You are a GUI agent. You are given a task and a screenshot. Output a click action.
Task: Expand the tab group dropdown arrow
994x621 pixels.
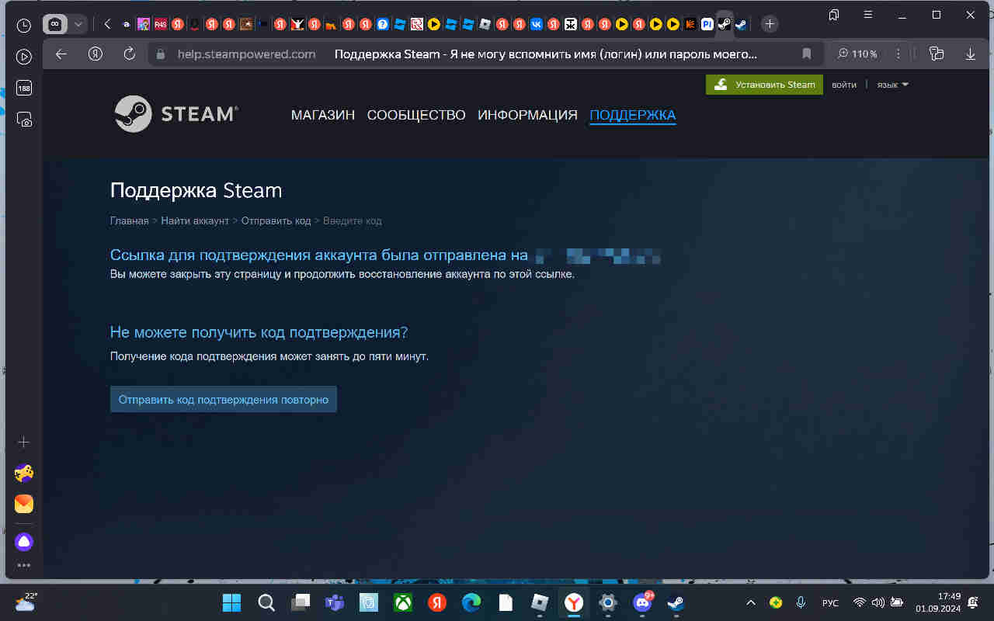[x=78, y=24]
